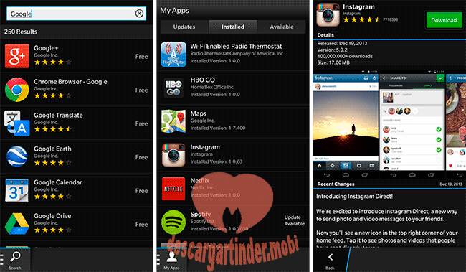Screen dimensions: 466x272
Task: Click the 100,000,000+ downloads line
Action: (345, 56)
